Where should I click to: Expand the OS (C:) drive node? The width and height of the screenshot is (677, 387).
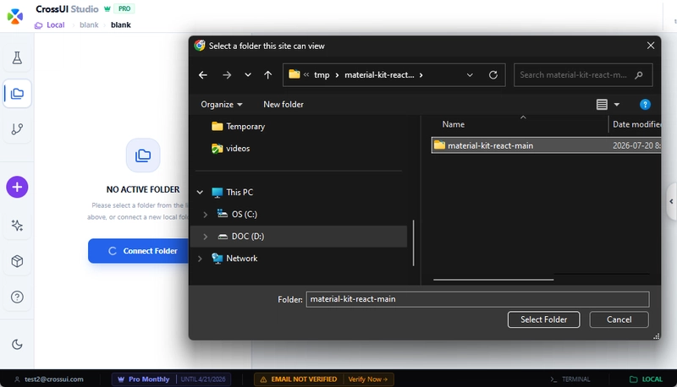tap(206, 214)
